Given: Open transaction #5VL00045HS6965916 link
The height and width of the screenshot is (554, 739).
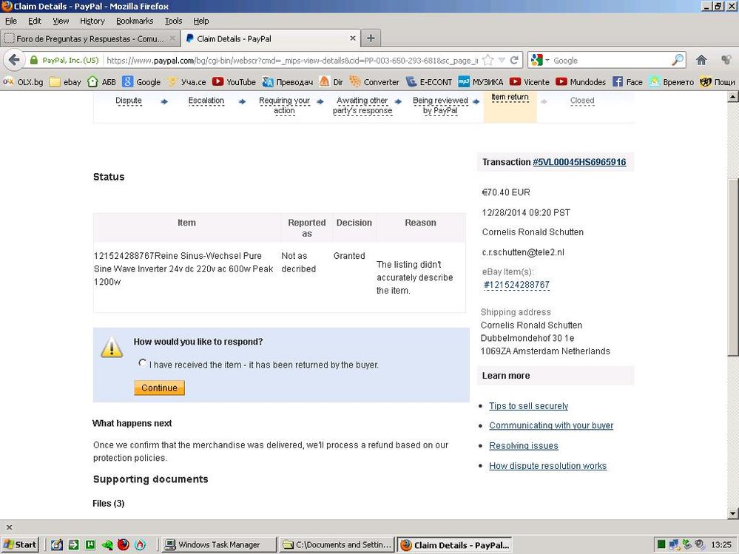Looking at the screenshot, I should coord(579,162).
